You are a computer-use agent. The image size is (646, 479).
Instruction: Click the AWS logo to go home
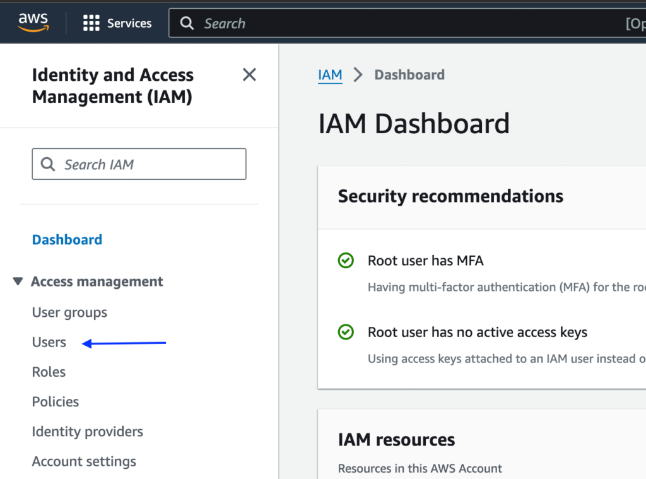click(x=32, y=22)
